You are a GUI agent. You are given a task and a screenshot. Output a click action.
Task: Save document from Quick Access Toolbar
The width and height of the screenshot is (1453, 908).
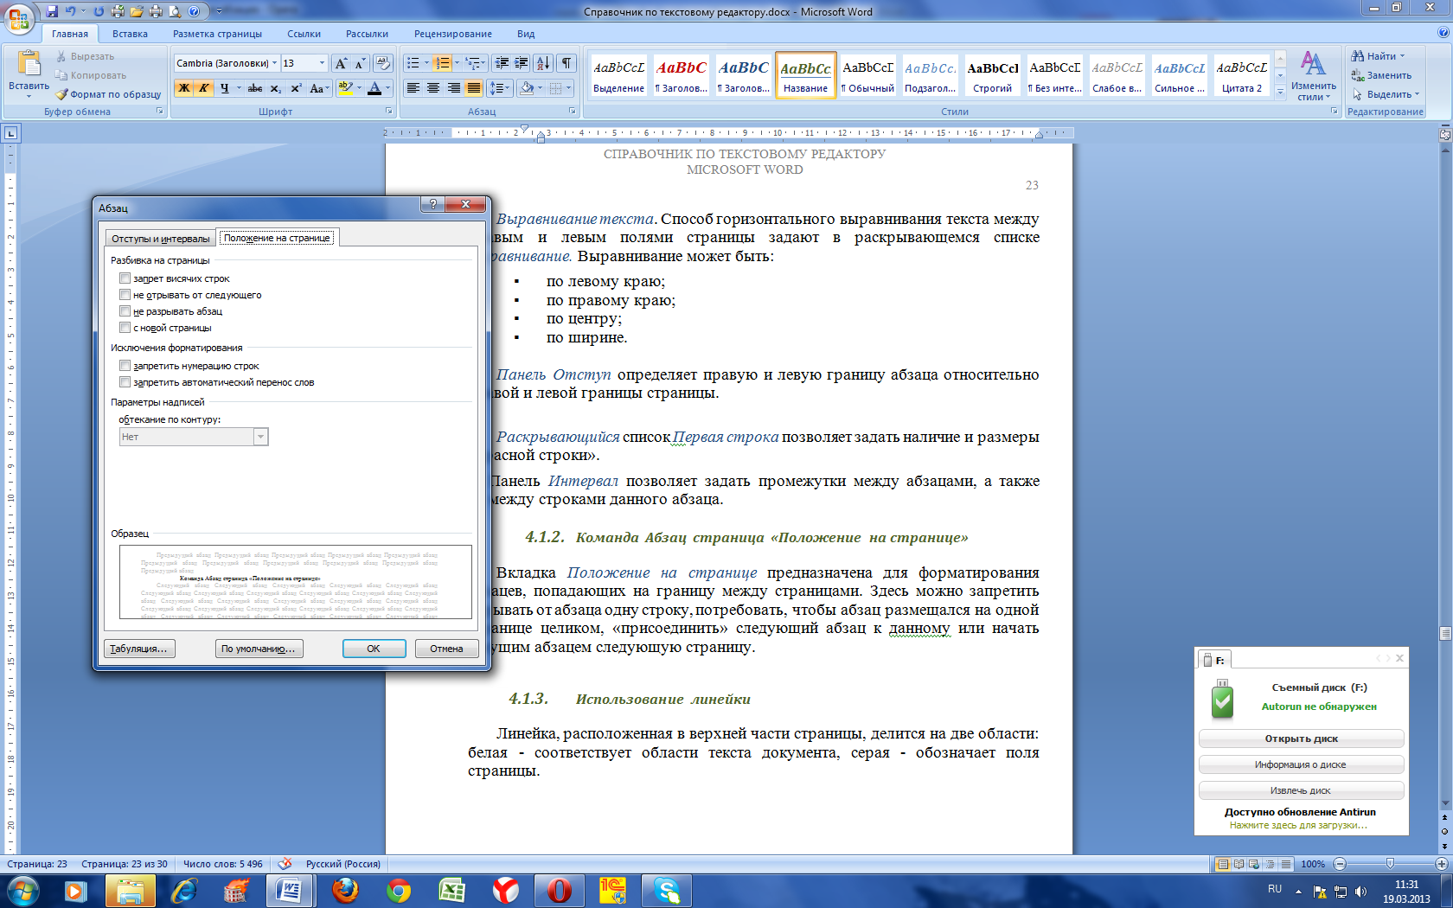(x=52, y=11)
